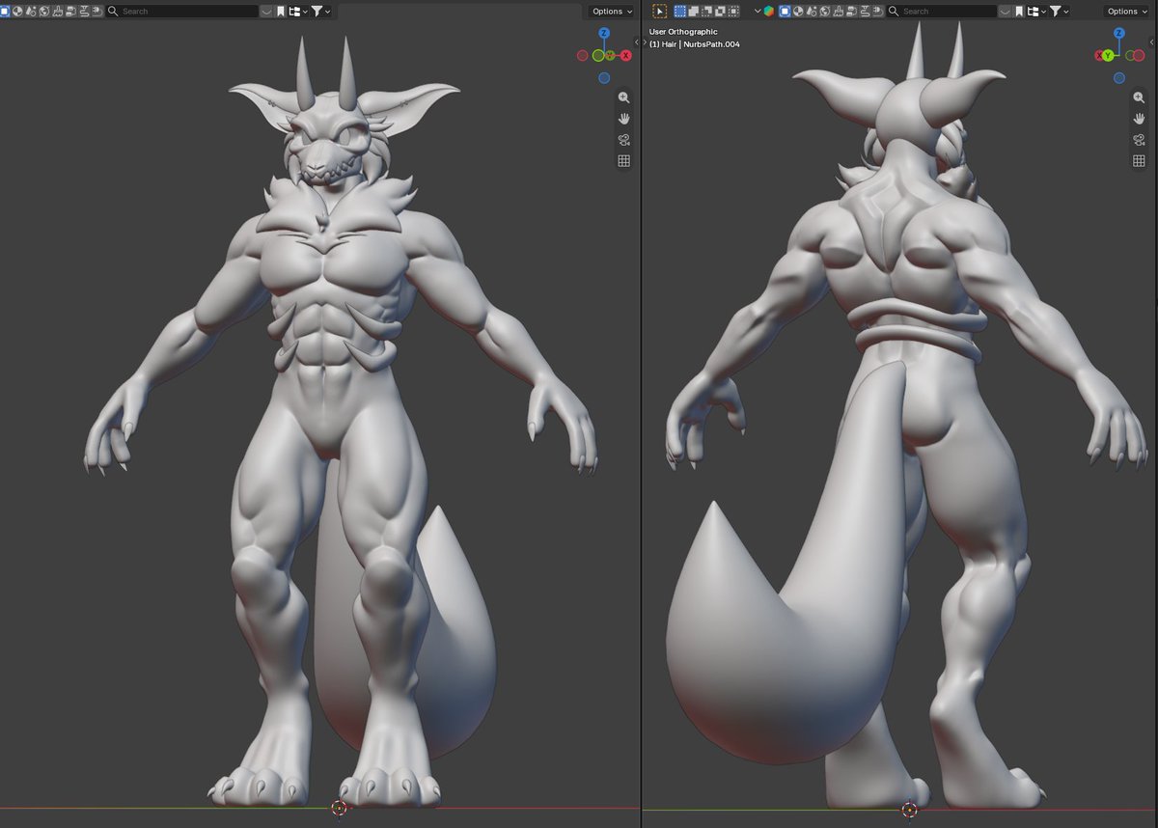Open the Options dropdown in left header
Screen dimensions: 1158x828
[x=612, y=11]
